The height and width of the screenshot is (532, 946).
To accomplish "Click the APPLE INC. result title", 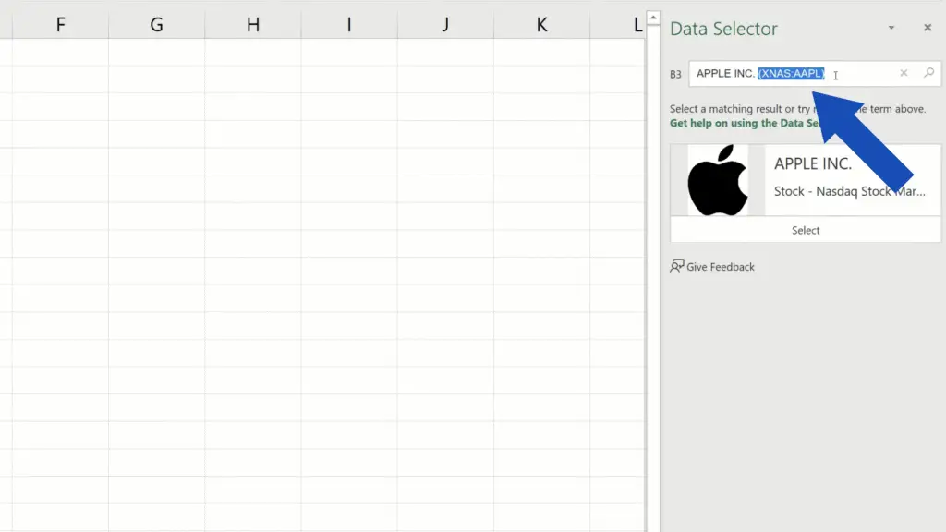I will [813, 163].
